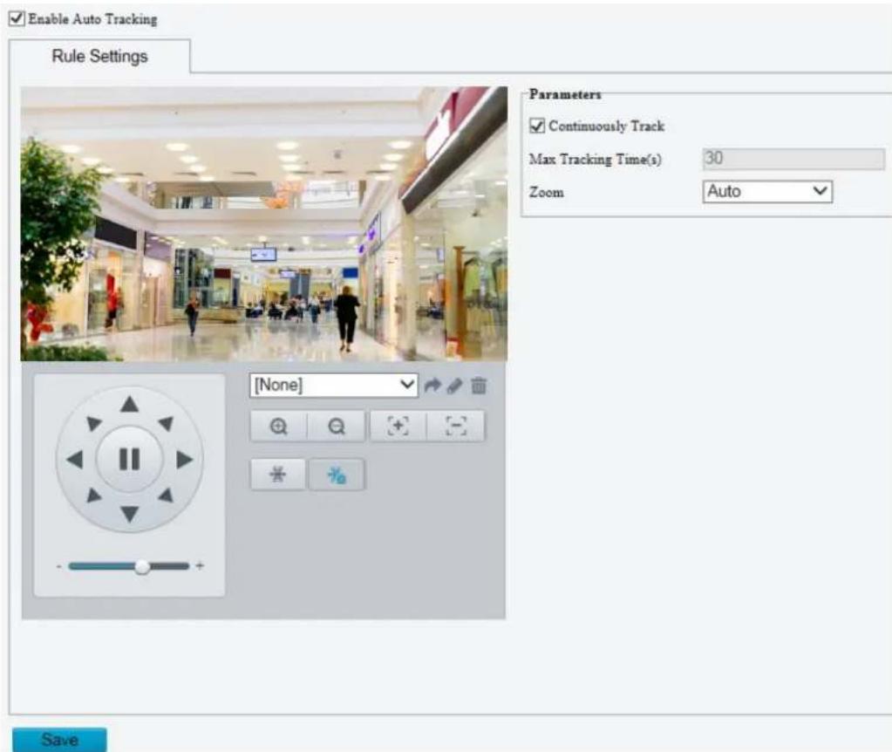Image resolution: width=892 pixels, height=752 pixels.
Task: Click the focus near minus bracket button
Action: coord(456,426)
